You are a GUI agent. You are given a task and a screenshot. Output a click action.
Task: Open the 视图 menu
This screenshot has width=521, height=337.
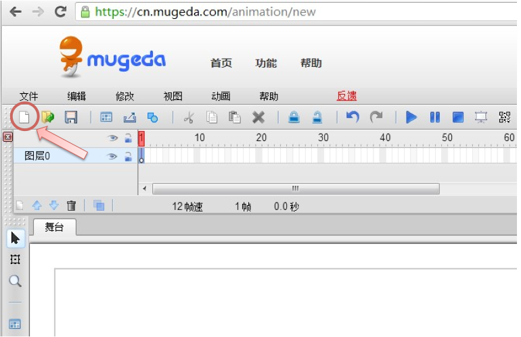(x=173, y=97)
